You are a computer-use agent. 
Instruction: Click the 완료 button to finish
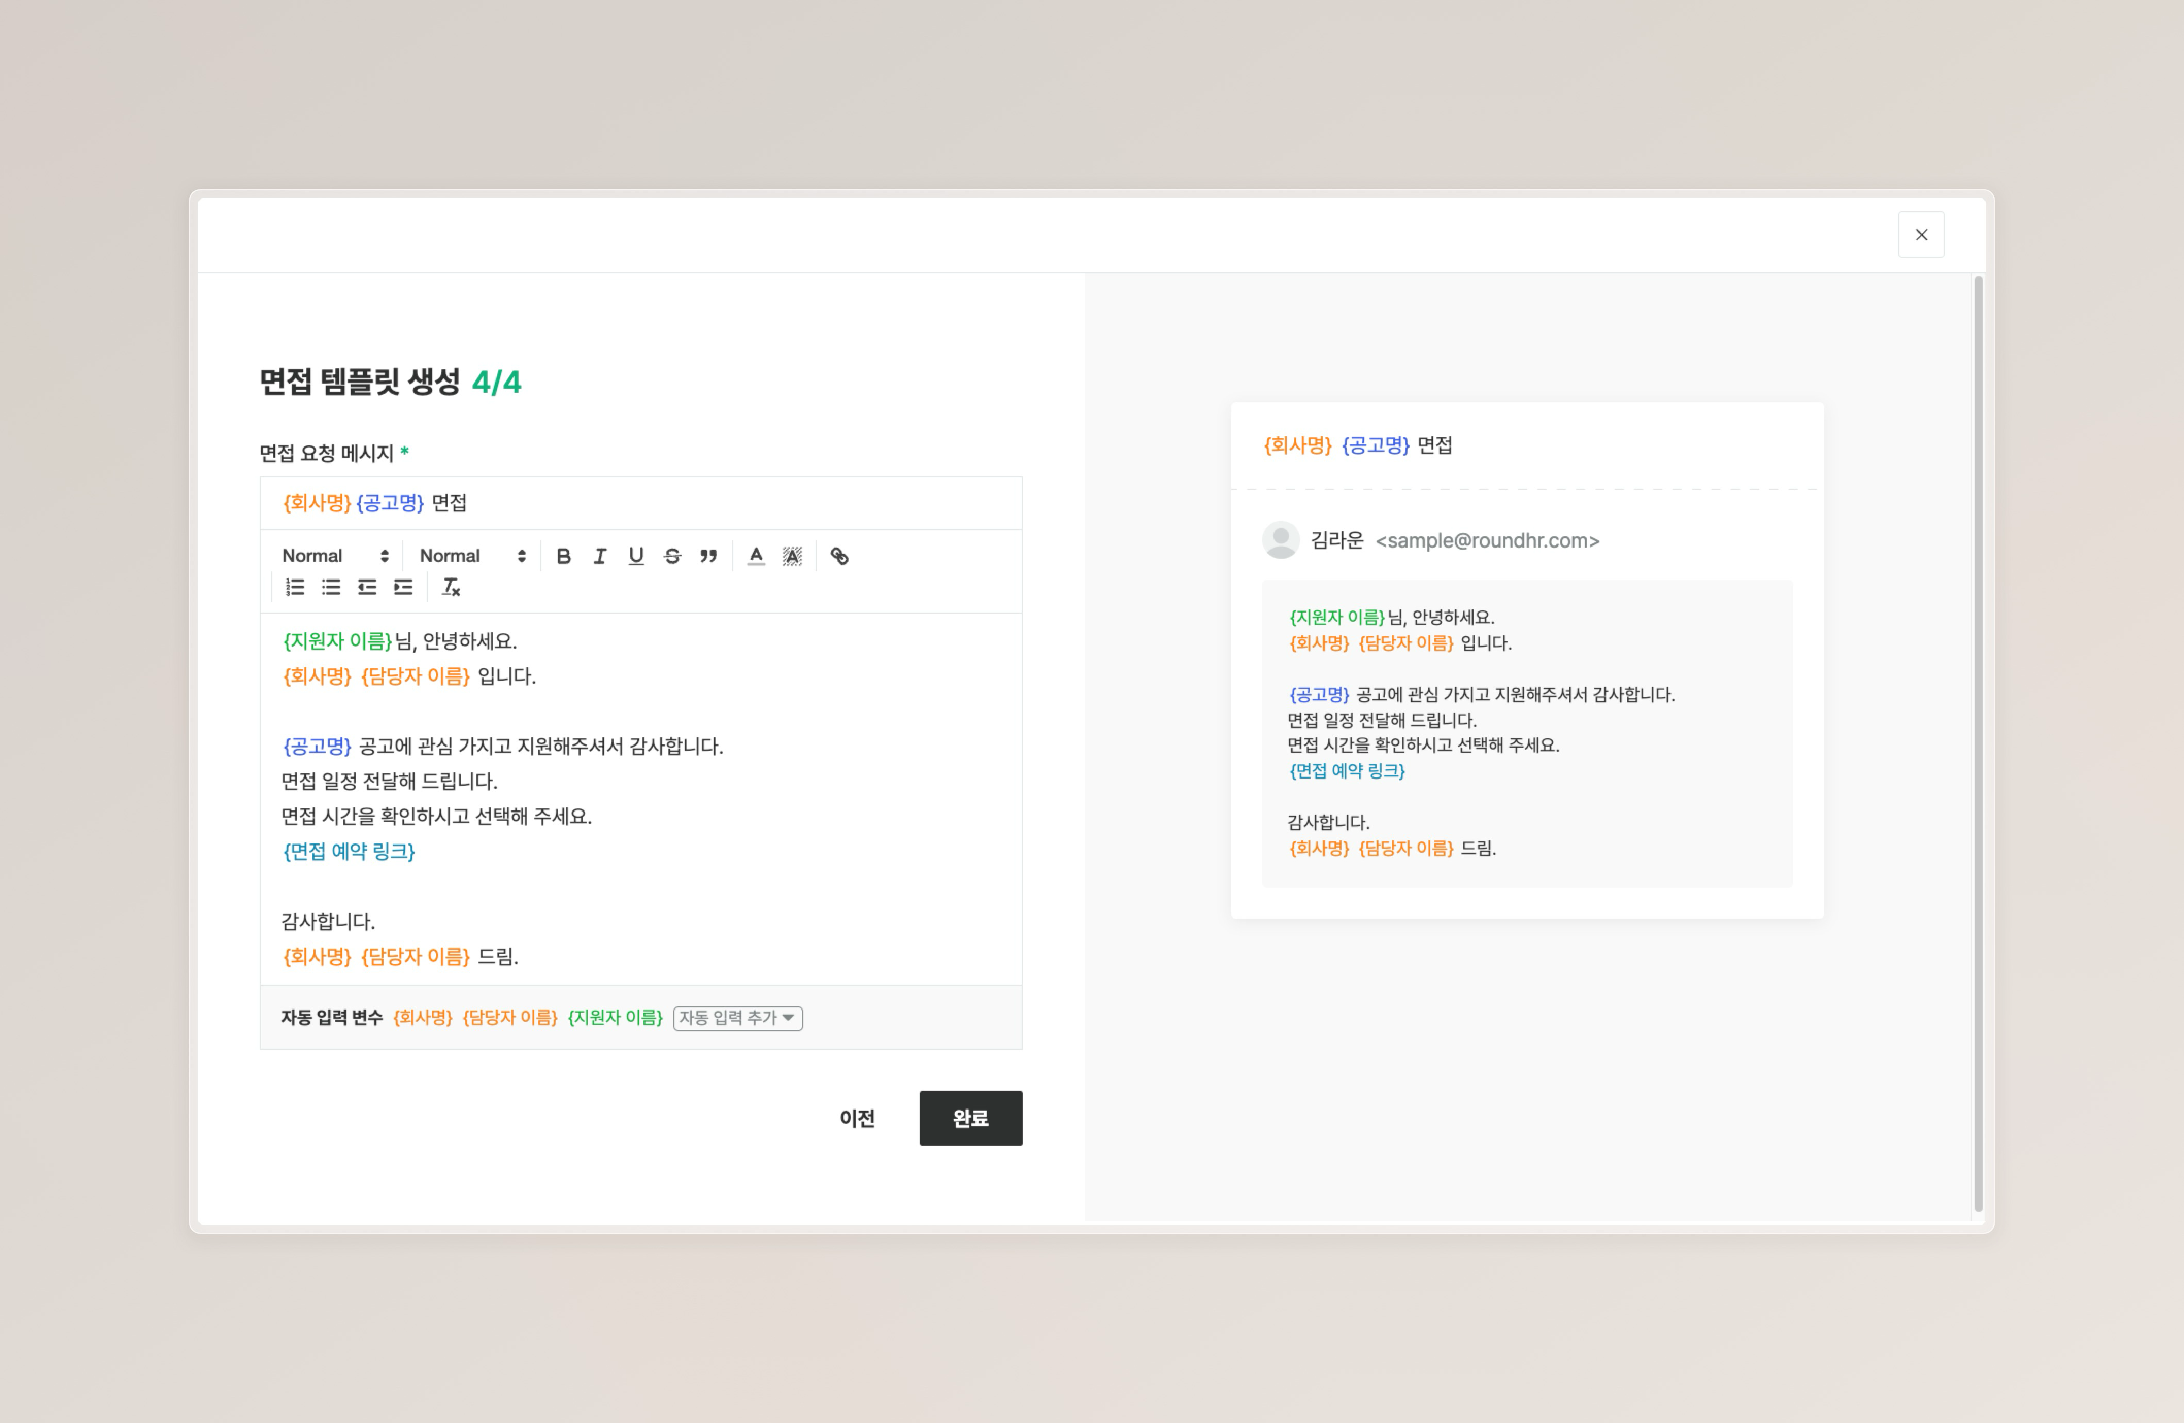pyautogui.click(x=970, y=1117)
